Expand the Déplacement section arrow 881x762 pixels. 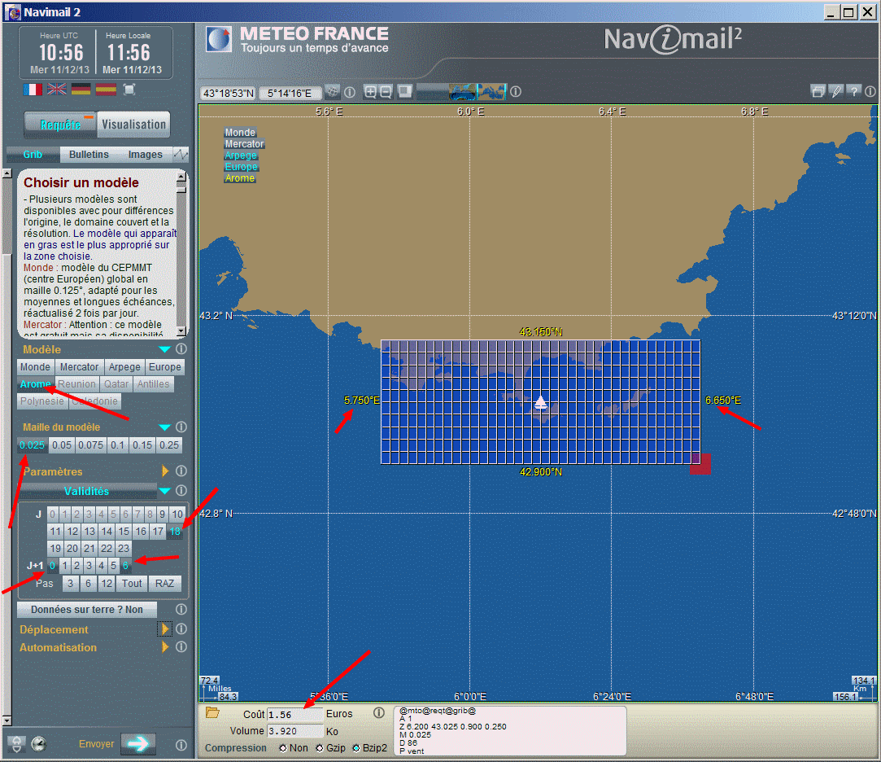pyautogui.click(x=165, y=629)
